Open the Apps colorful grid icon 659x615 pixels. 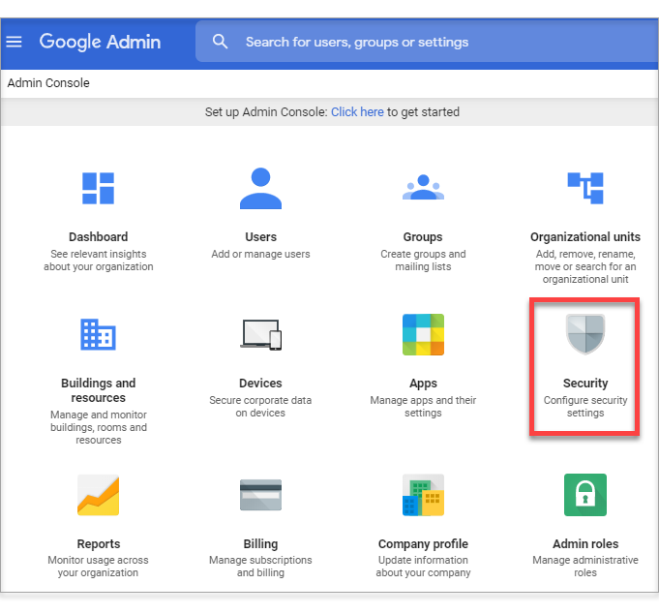(423, 334)
